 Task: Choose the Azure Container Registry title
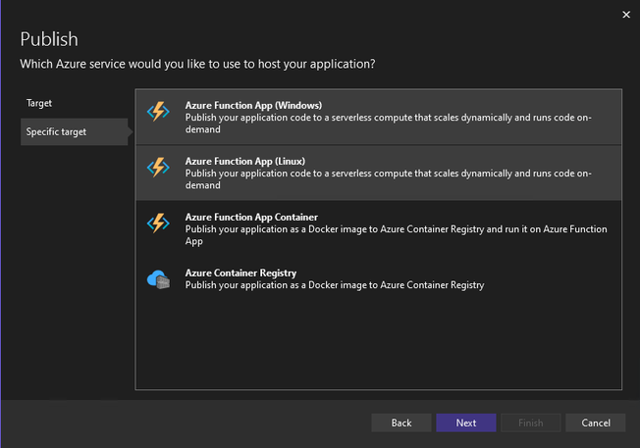[240, 273]
